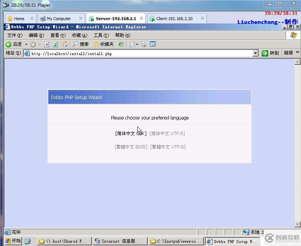Go to the Home page house icon
The image size is (301, 246).
pos(65,44)
